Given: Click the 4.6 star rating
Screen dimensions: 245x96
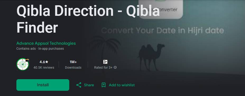Looking at the screenshot, I should tap(44, 62).
